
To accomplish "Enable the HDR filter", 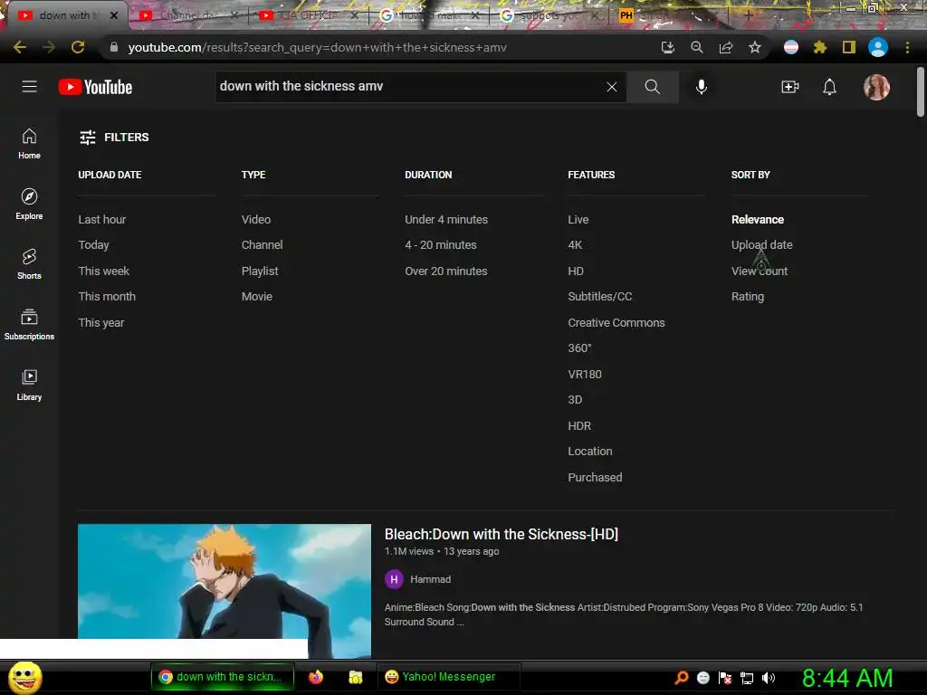I will [x=579, y=425].
